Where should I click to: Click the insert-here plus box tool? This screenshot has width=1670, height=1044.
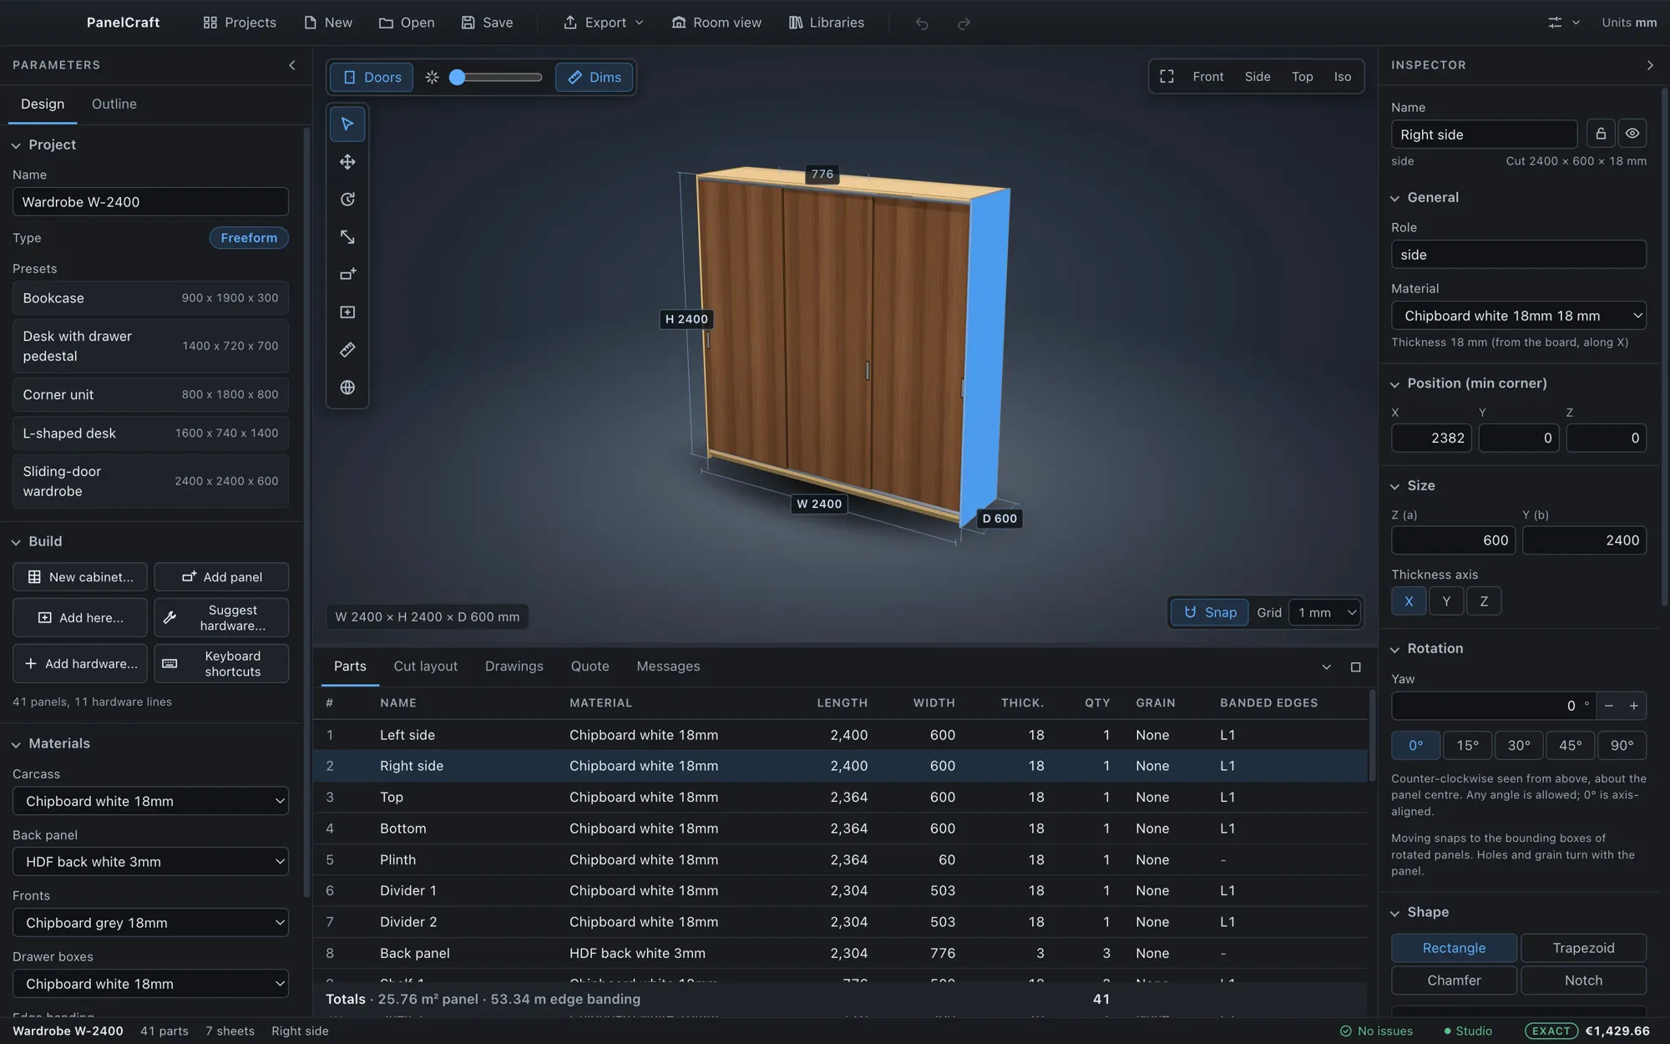[347, 312]
